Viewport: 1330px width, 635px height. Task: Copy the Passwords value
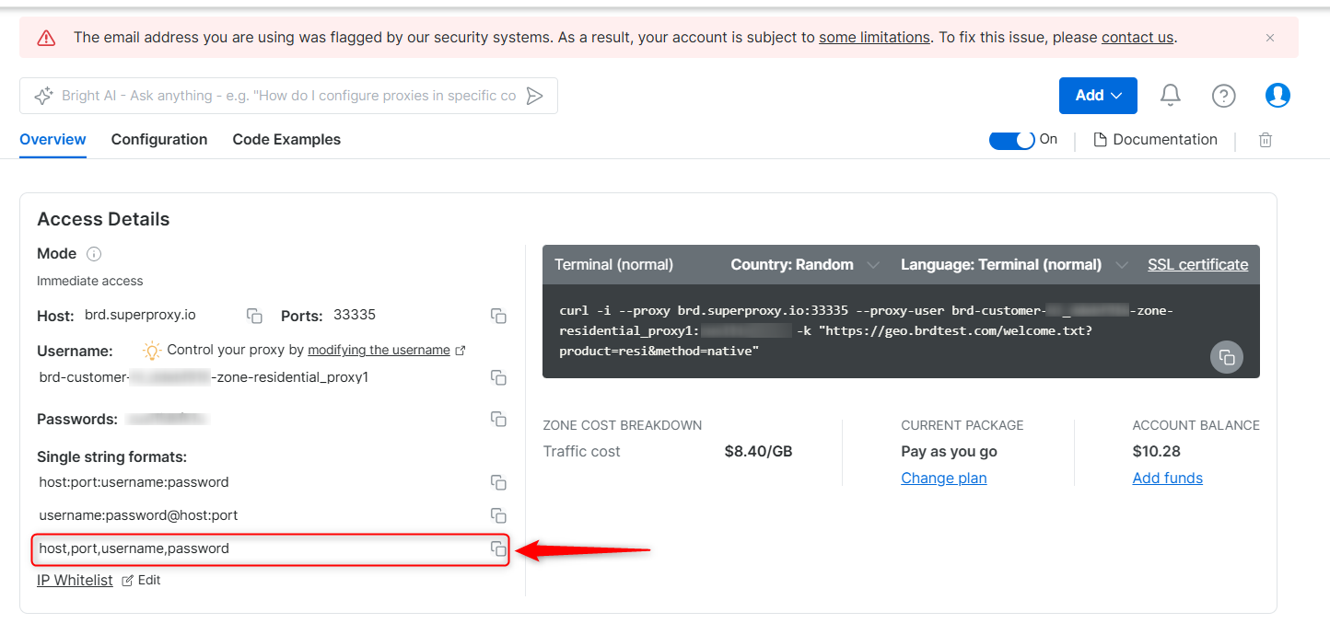click(498, 419)
